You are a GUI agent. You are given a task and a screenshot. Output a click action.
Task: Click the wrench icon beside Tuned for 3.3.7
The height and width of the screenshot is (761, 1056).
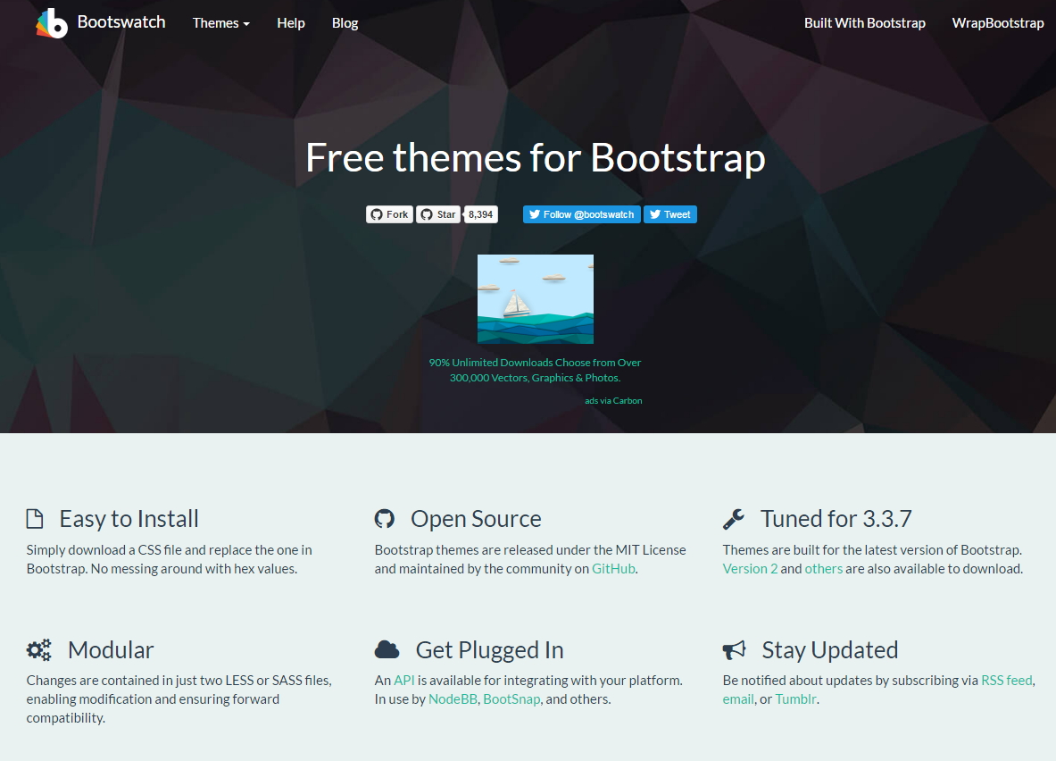tap(734, 519)
